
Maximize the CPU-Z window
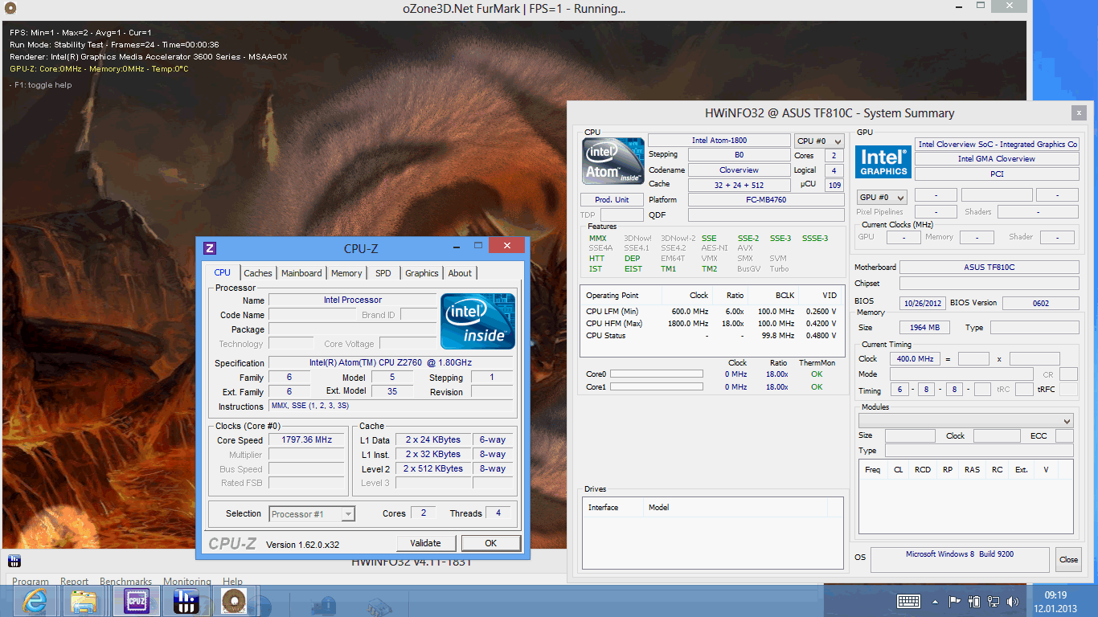point(478,245)
